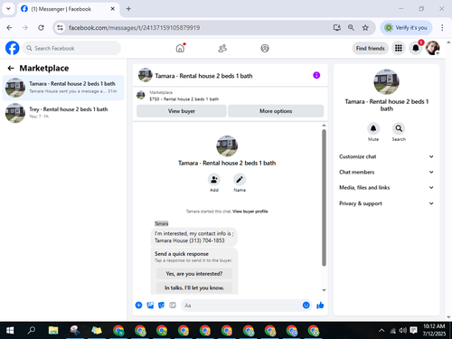
Task: Click the listing thumbnail in the Marketplace banner
Action: tap(141, 95)
